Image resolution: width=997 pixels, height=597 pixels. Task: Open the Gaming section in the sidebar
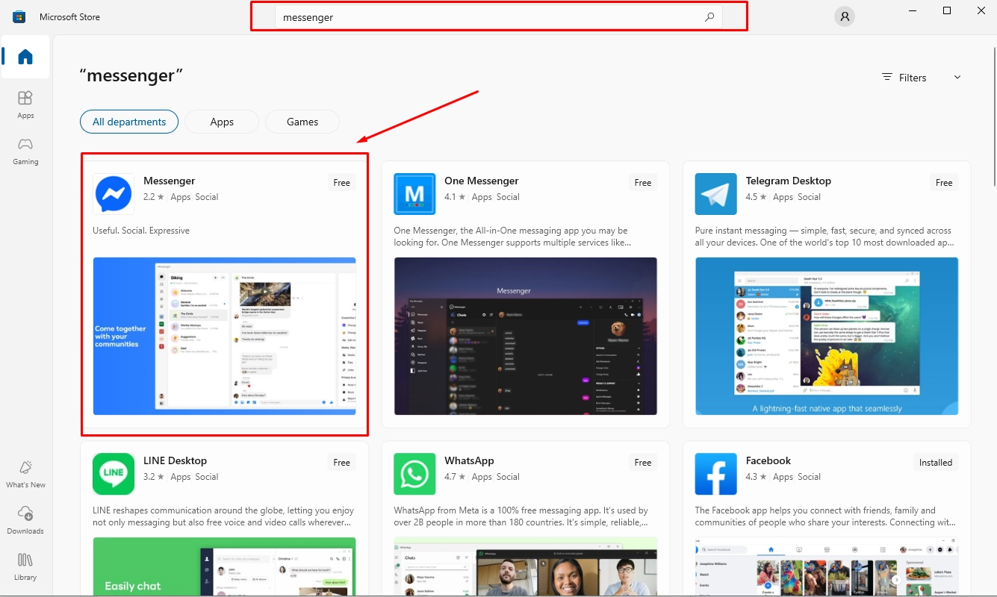pyautogui.click(x=25, y=151)
